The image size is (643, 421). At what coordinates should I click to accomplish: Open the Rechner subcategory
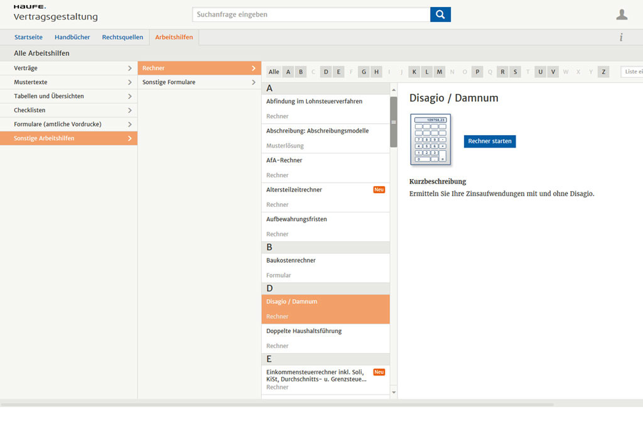pyautogui.click(x=199, y=68)
